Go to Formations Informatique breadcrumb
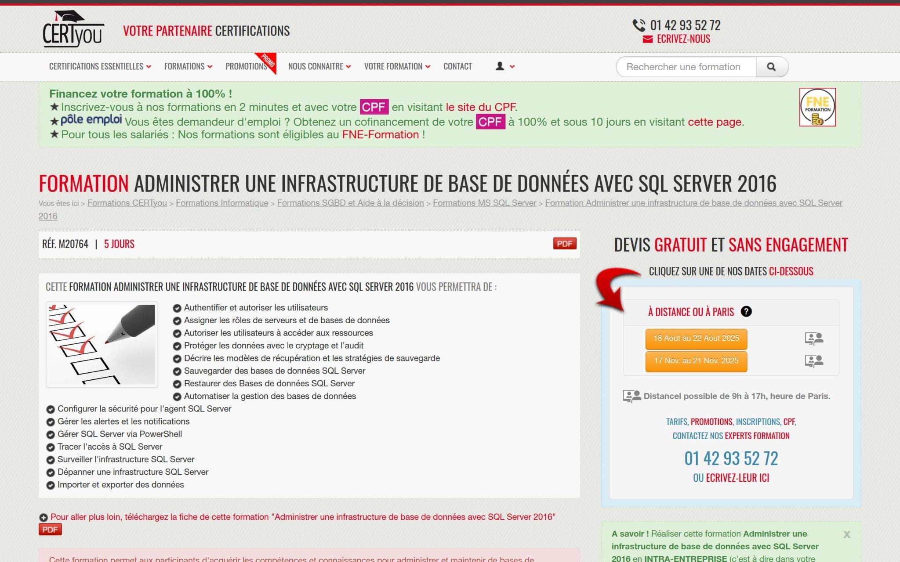 coord(222,203)
